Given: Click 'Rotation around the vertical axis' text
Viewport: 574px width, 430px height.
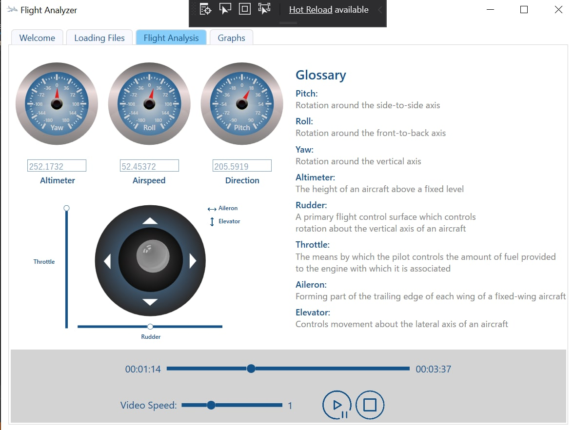Looking at the screenshot, I should pyautogui.click(x=358, y=161).
